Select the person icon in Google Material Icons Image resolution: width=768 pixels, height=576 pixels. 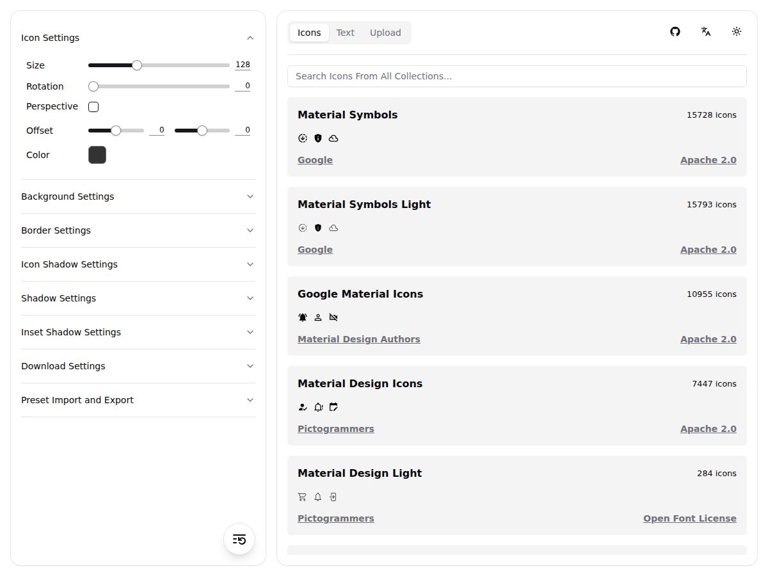318,317
